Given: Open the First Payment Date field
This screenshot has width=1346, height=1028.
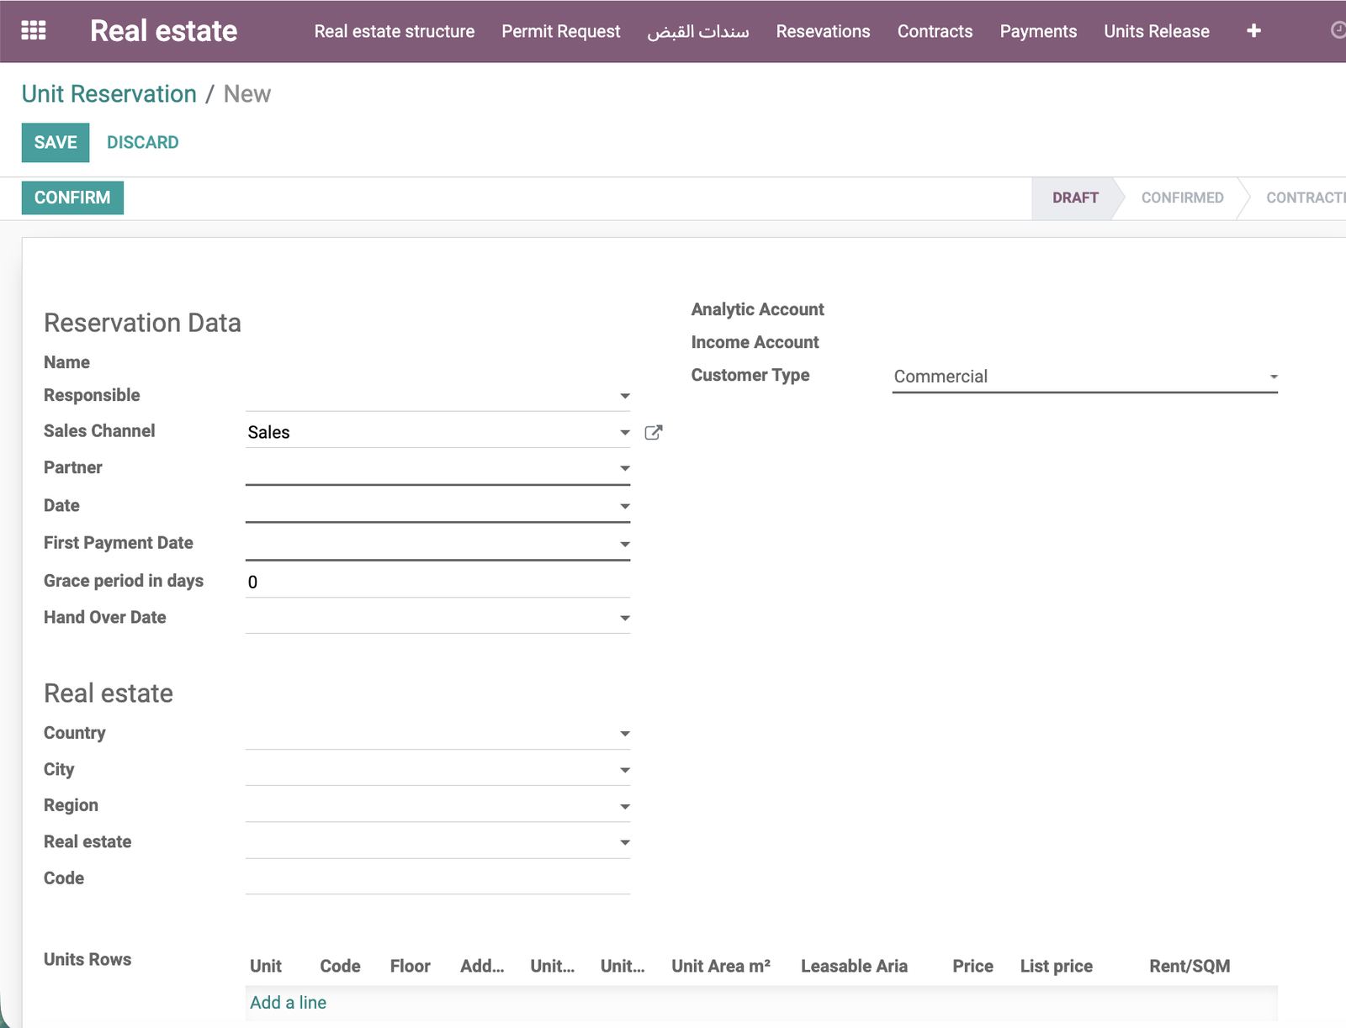Looking at the screenshot, I should 437,544.
